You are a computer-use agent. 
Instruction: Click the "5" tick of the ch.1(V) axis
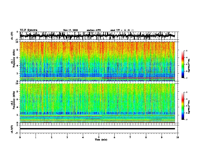click(x=17, y=32)
